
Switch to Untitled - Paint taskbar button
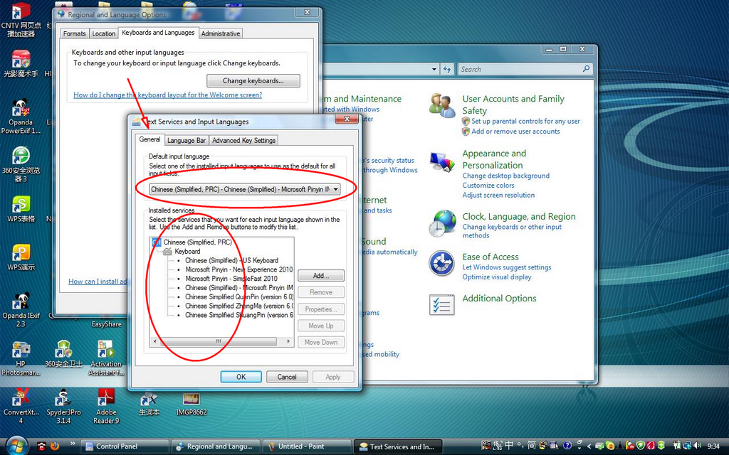(307, 446)
